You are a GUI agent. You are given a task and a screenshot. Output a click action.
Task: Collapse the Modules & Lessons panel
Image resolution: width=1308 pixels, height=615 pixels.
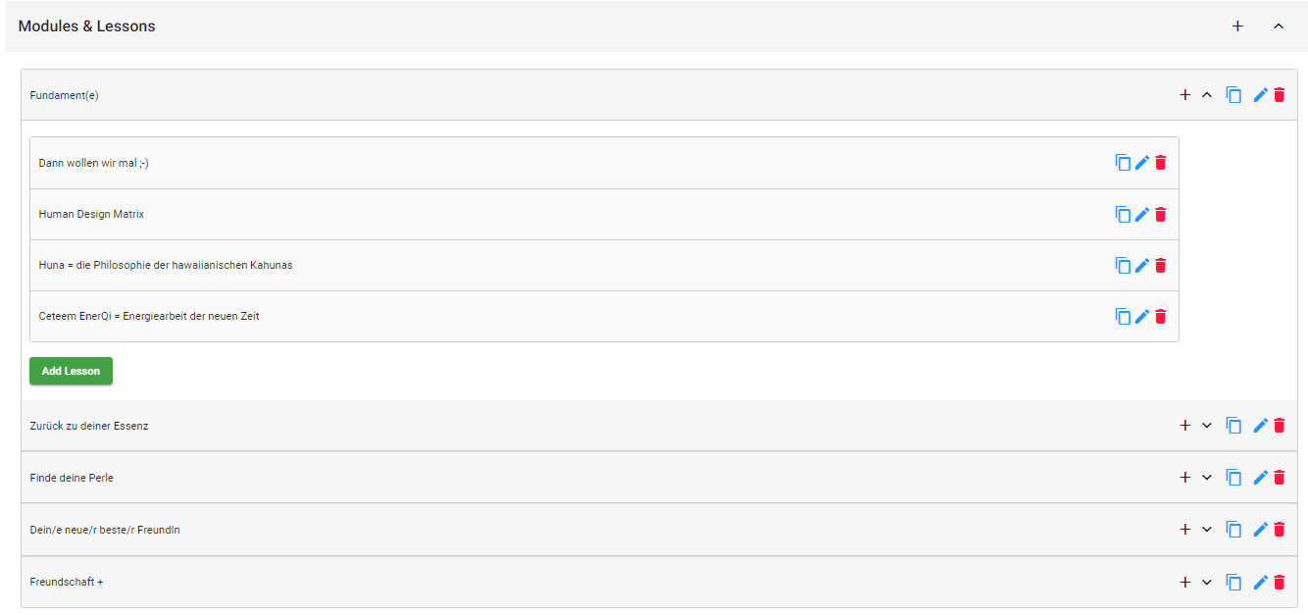1279,26
